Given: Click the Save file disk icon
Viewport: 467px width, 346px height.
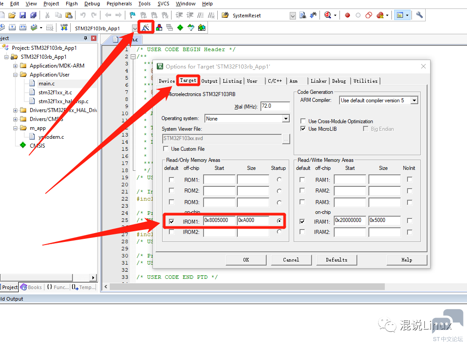Looking at the screenshot, I should click(23, 15).
